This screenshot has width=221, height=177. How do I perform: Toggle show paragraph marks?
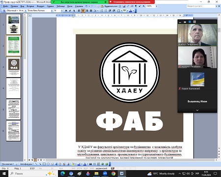pyautogui.click(x=136, y=6)
